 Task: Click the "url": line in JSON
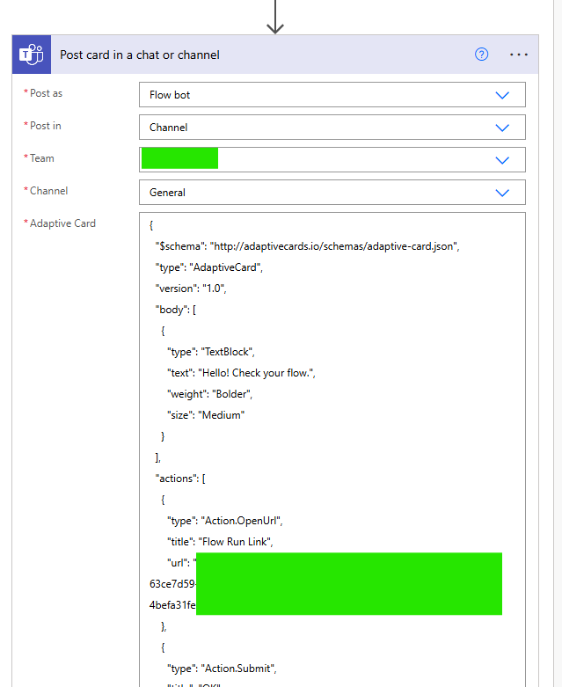coord(181,563)
